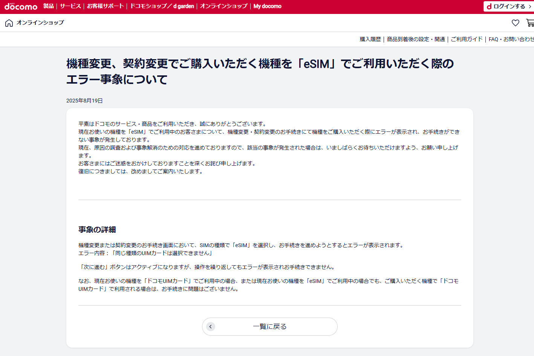Click the date 2025年8月19日
The image size is (534, 356).
(84, 101)
